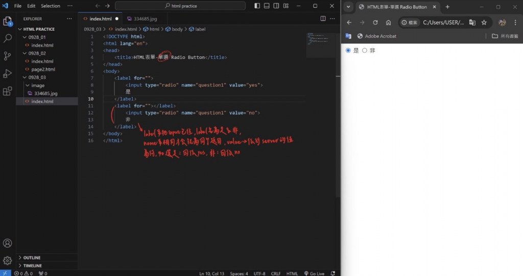Viewport: 523px width, 276px height.
Task: Open the Selection menu
Action: click(x=51, y=6)
